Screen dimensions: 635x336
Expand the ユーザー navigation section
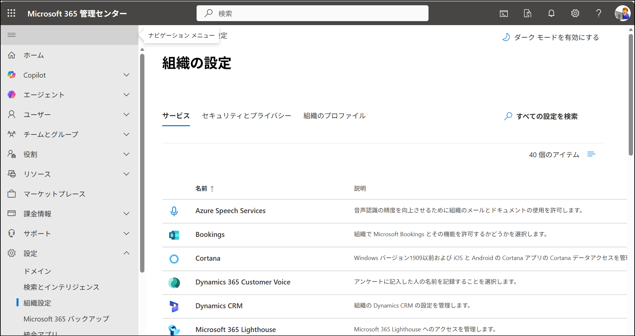[126, 115]
